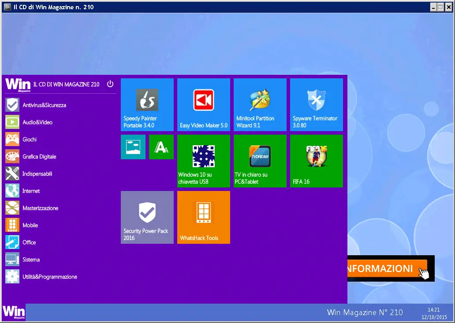455x323 pixels.
Task: Click the Di app icon in the title bar
Action: pos(7,7)
